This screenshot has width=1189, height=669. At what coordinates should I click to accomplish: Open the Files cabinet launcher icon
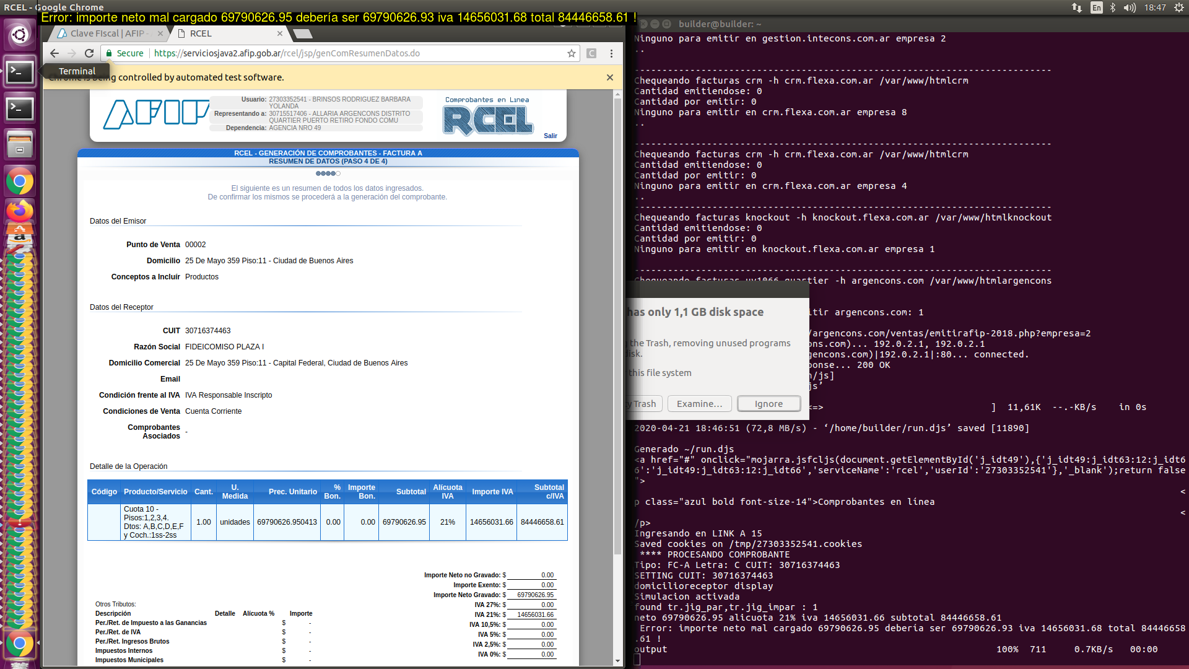click(x=20, y=145)
